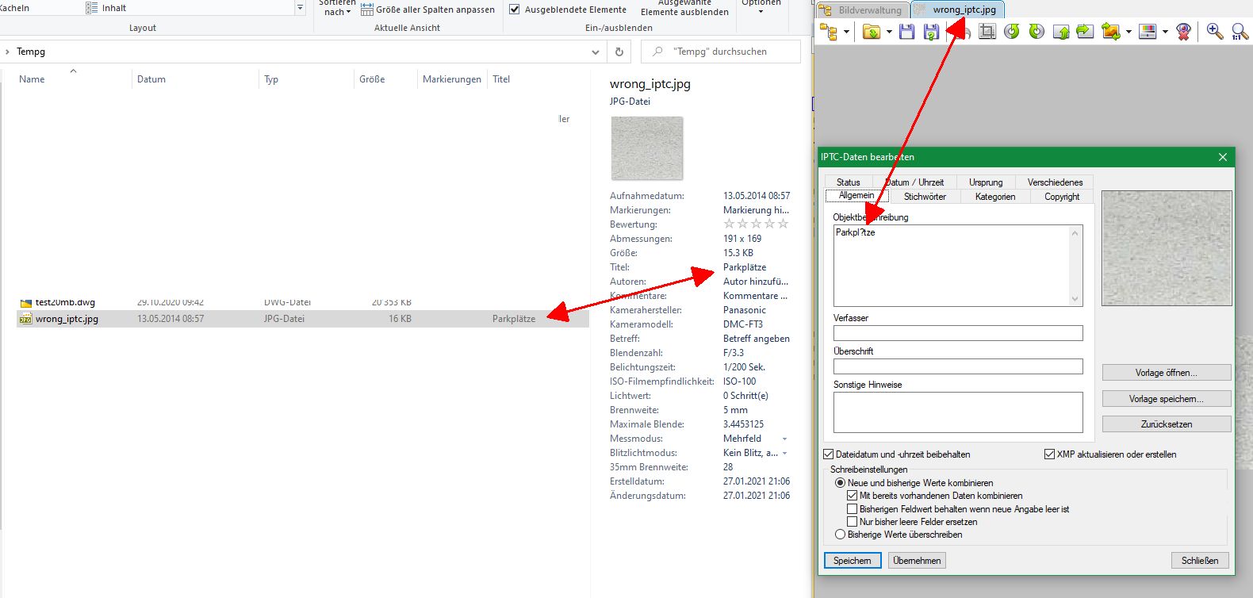Viewport: 1253px width, 598px height.
Task: Uncheck 'Mit bereits vorhandenen Daten kombinieren'
Action: 853,496
